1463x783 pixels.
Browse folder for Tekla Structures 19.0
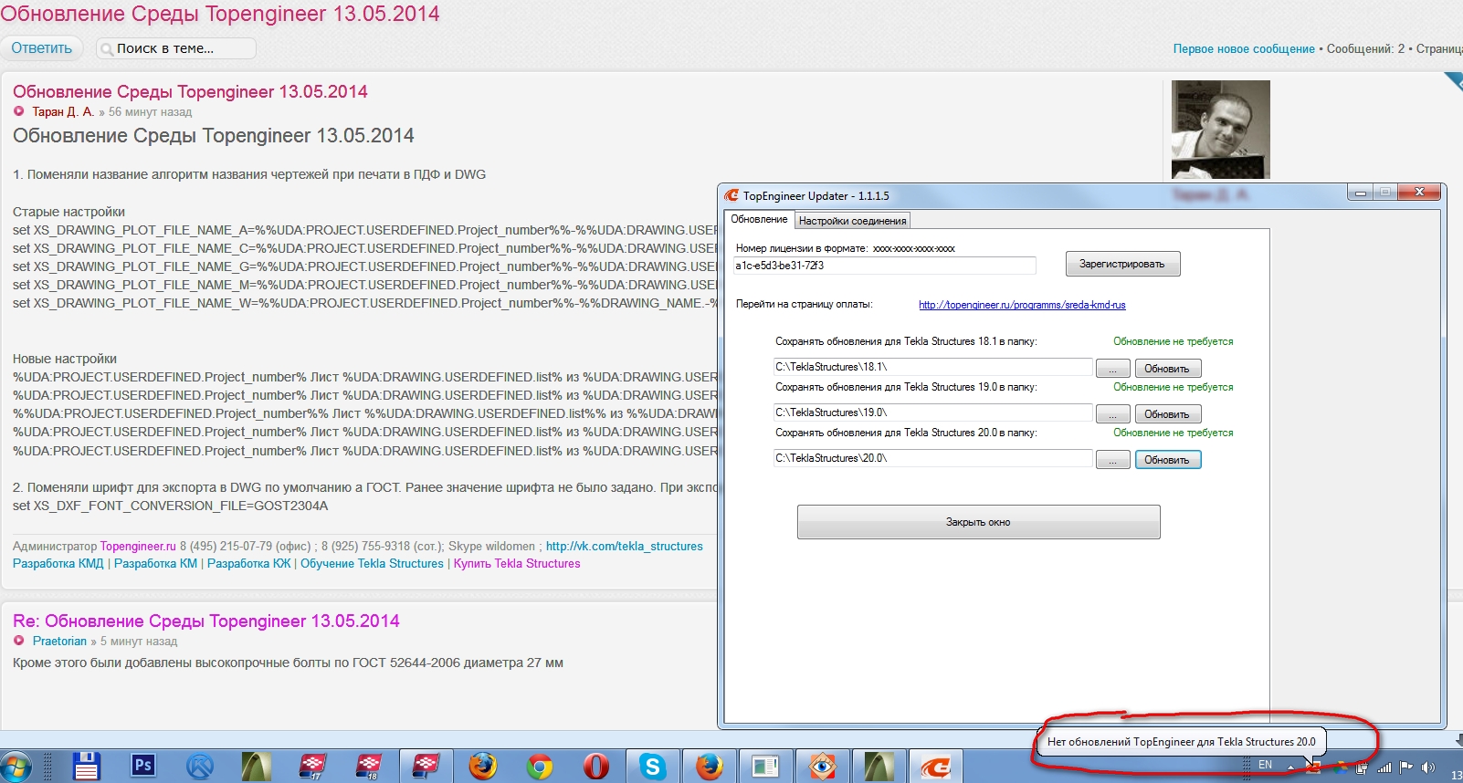pos(1112,414)
